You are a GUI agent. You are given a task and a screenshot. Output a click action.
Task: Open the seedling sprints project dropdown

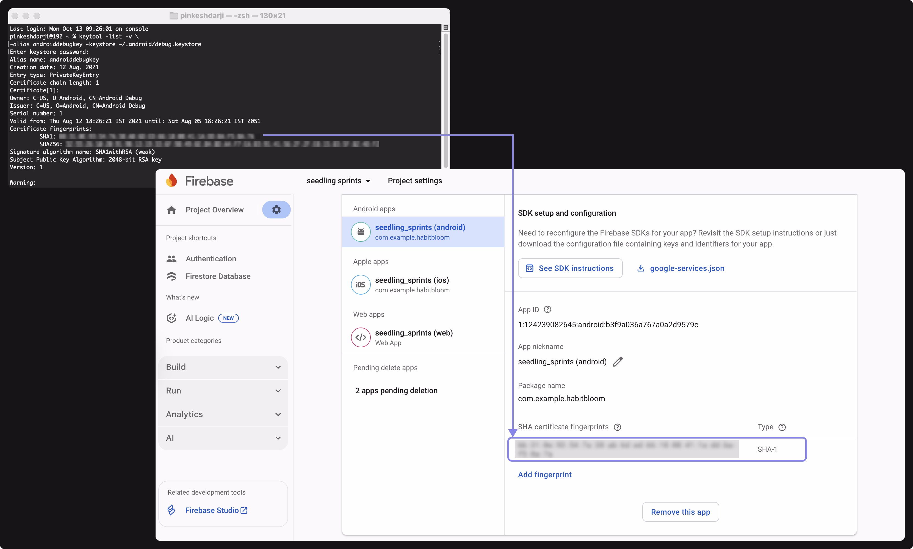point(339,181)
